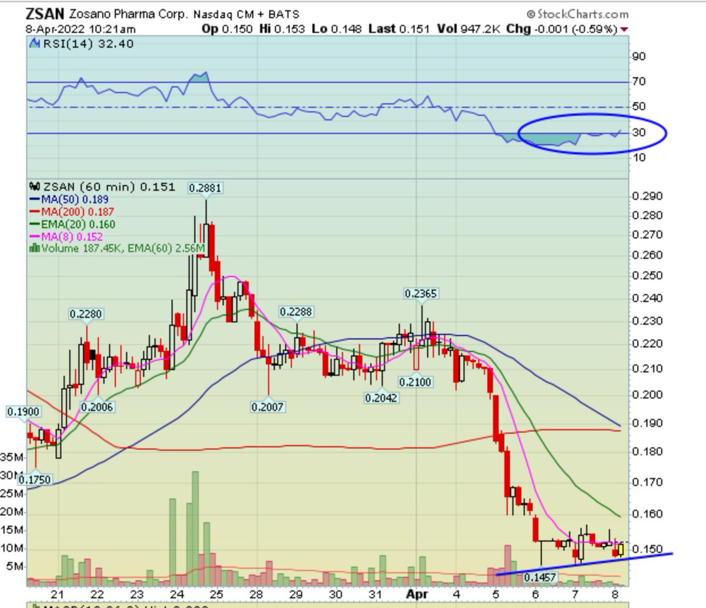Click the 0.2881 peak price label

[205, 188]
